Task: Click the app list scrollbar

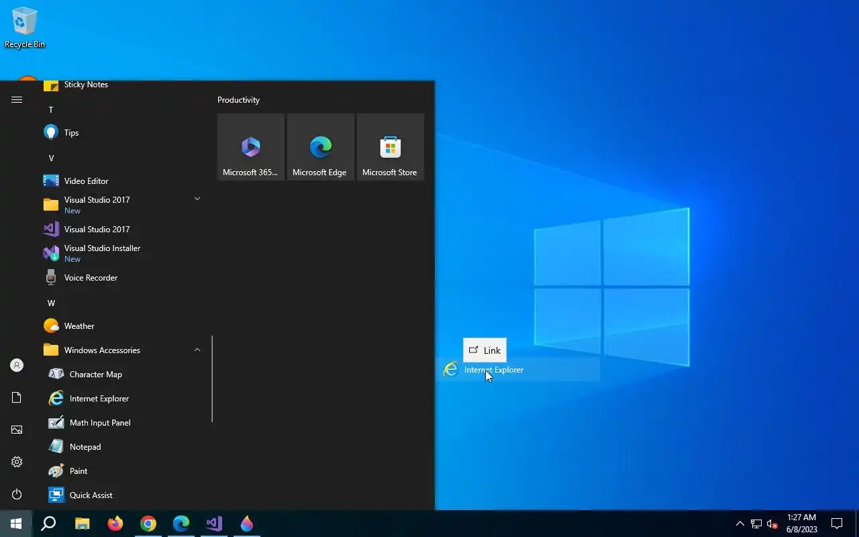Action: [212, 379]
